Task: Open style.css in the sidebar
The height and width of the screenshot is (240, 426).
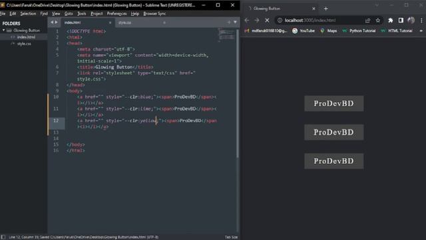Action: tap(24, 44)
